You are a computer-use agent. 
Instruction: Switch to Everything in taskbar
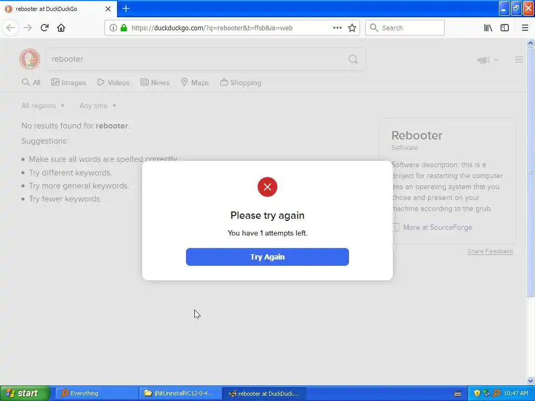(x=96, y=393)
